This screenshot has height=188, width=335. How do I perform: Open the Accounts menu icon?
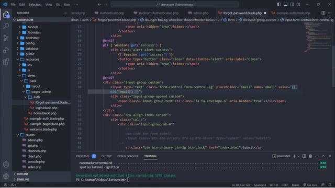[6, 164]
